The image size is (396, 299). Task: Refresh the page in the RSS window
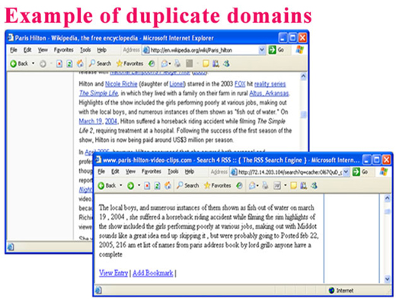click(157, 185)
